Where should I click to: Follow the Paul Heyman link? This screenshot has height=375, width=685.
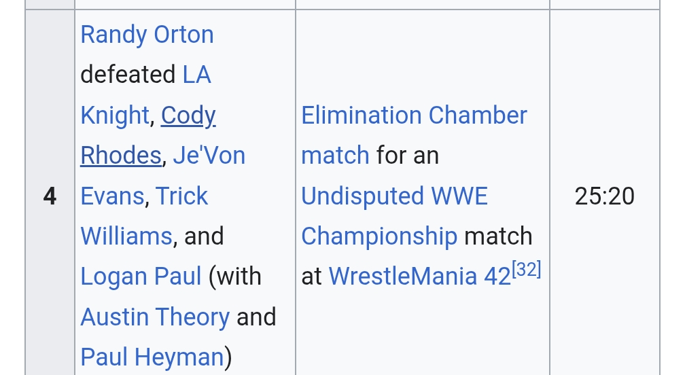(x=152, y=357)
